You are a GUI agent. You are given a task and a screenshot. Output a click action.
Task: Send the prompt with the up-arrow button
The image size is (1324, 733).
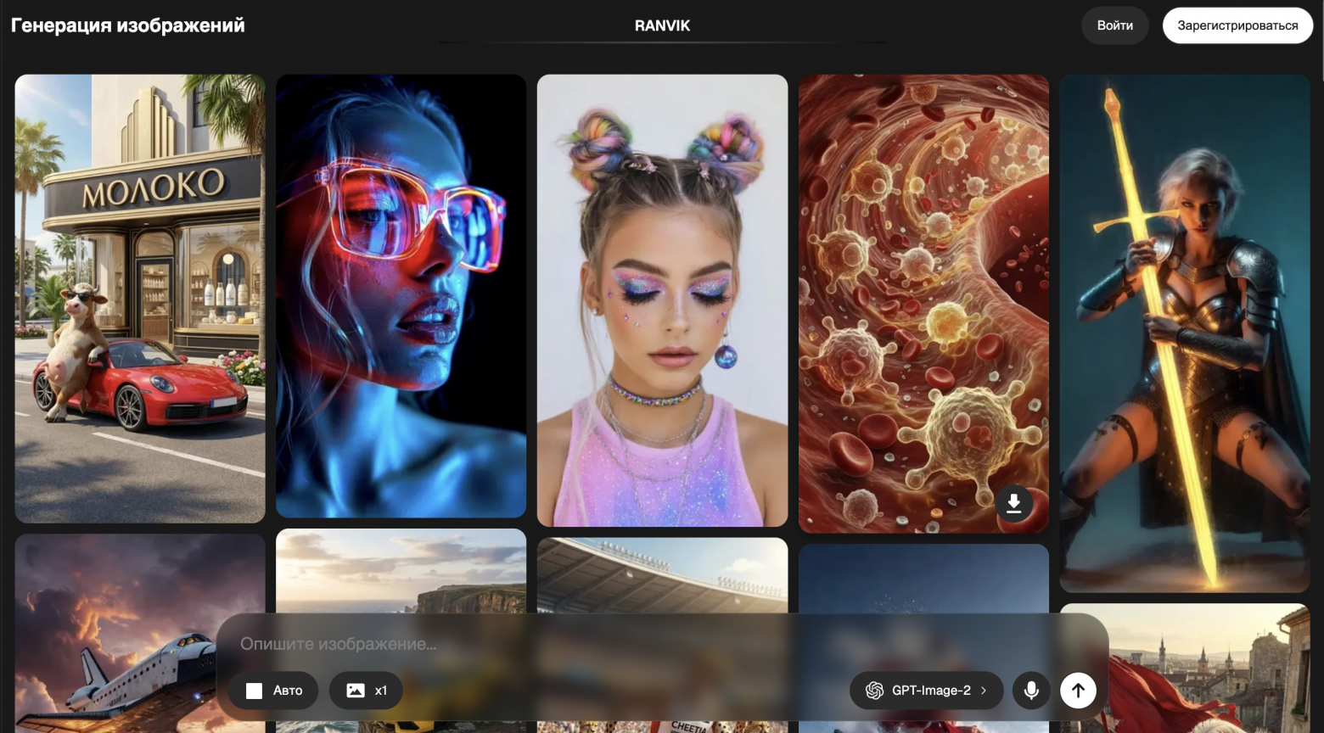(1078, 691)
